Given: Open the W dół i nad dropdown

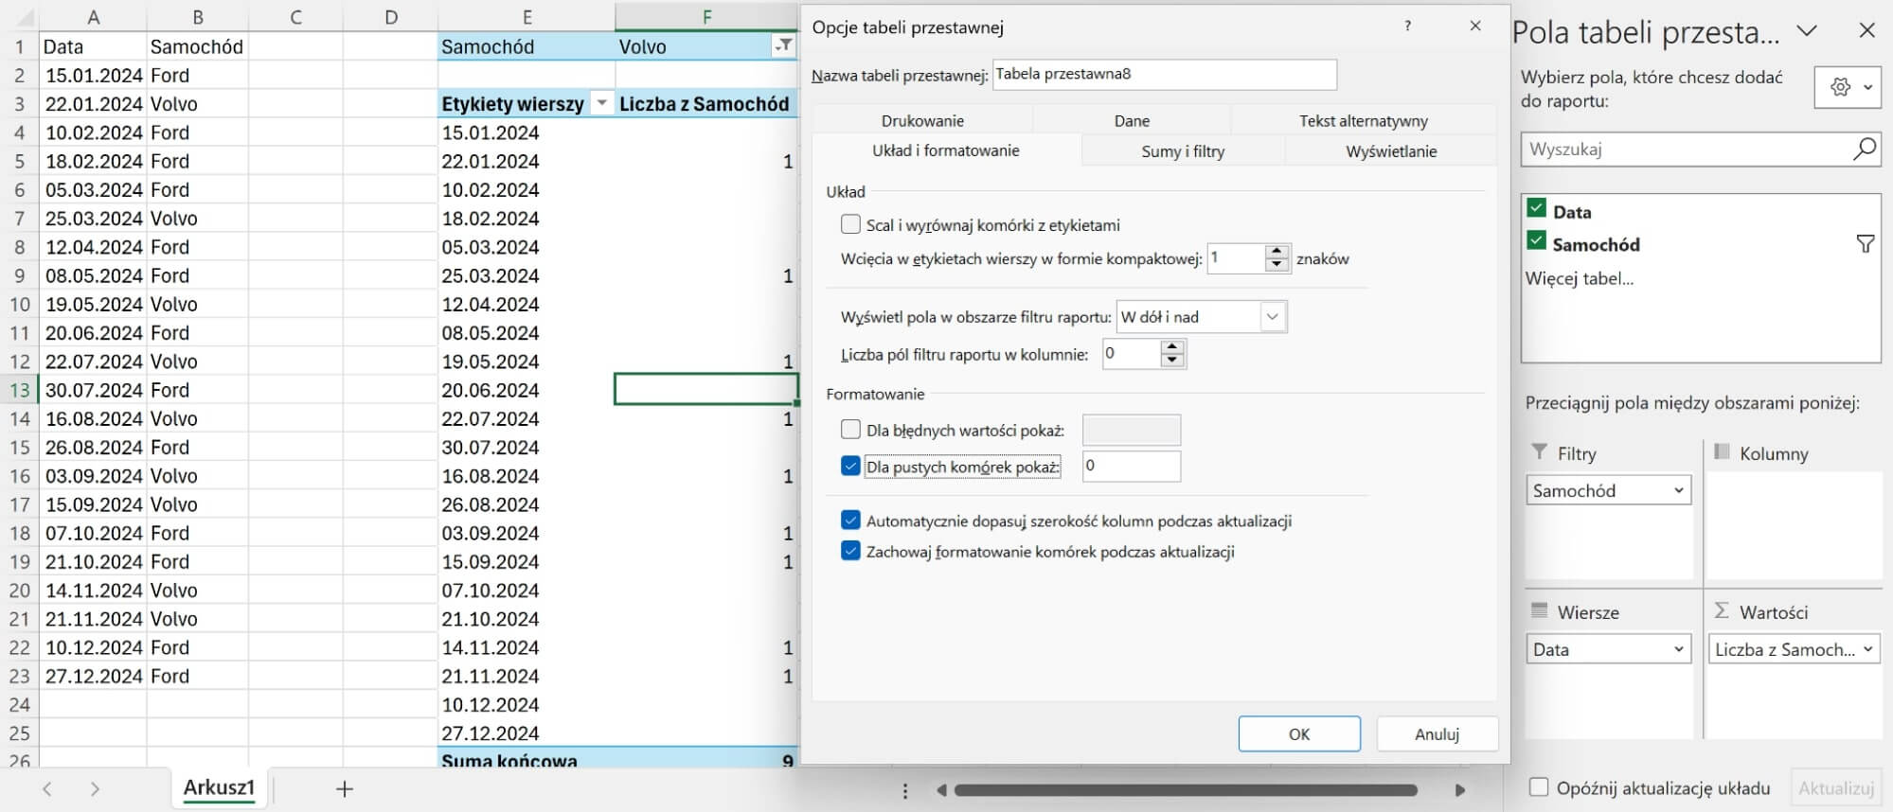Looking at the screenshot, I should [x=1272, y=317].
